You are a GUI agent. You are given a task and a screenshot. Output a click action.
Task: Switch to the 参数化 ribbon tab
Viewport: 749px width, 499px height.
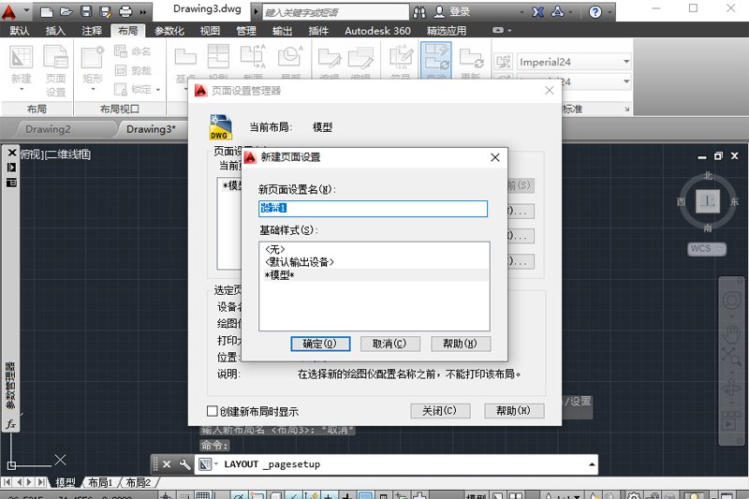pos(169,31)
